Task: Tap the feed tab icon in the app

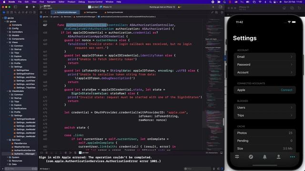Action: [x=237, y=157]
